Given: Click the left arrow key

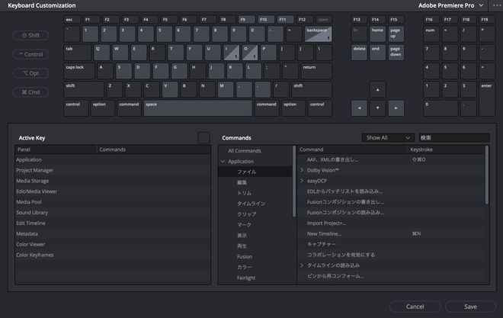Looking at the screenshot, I should 358,108.
